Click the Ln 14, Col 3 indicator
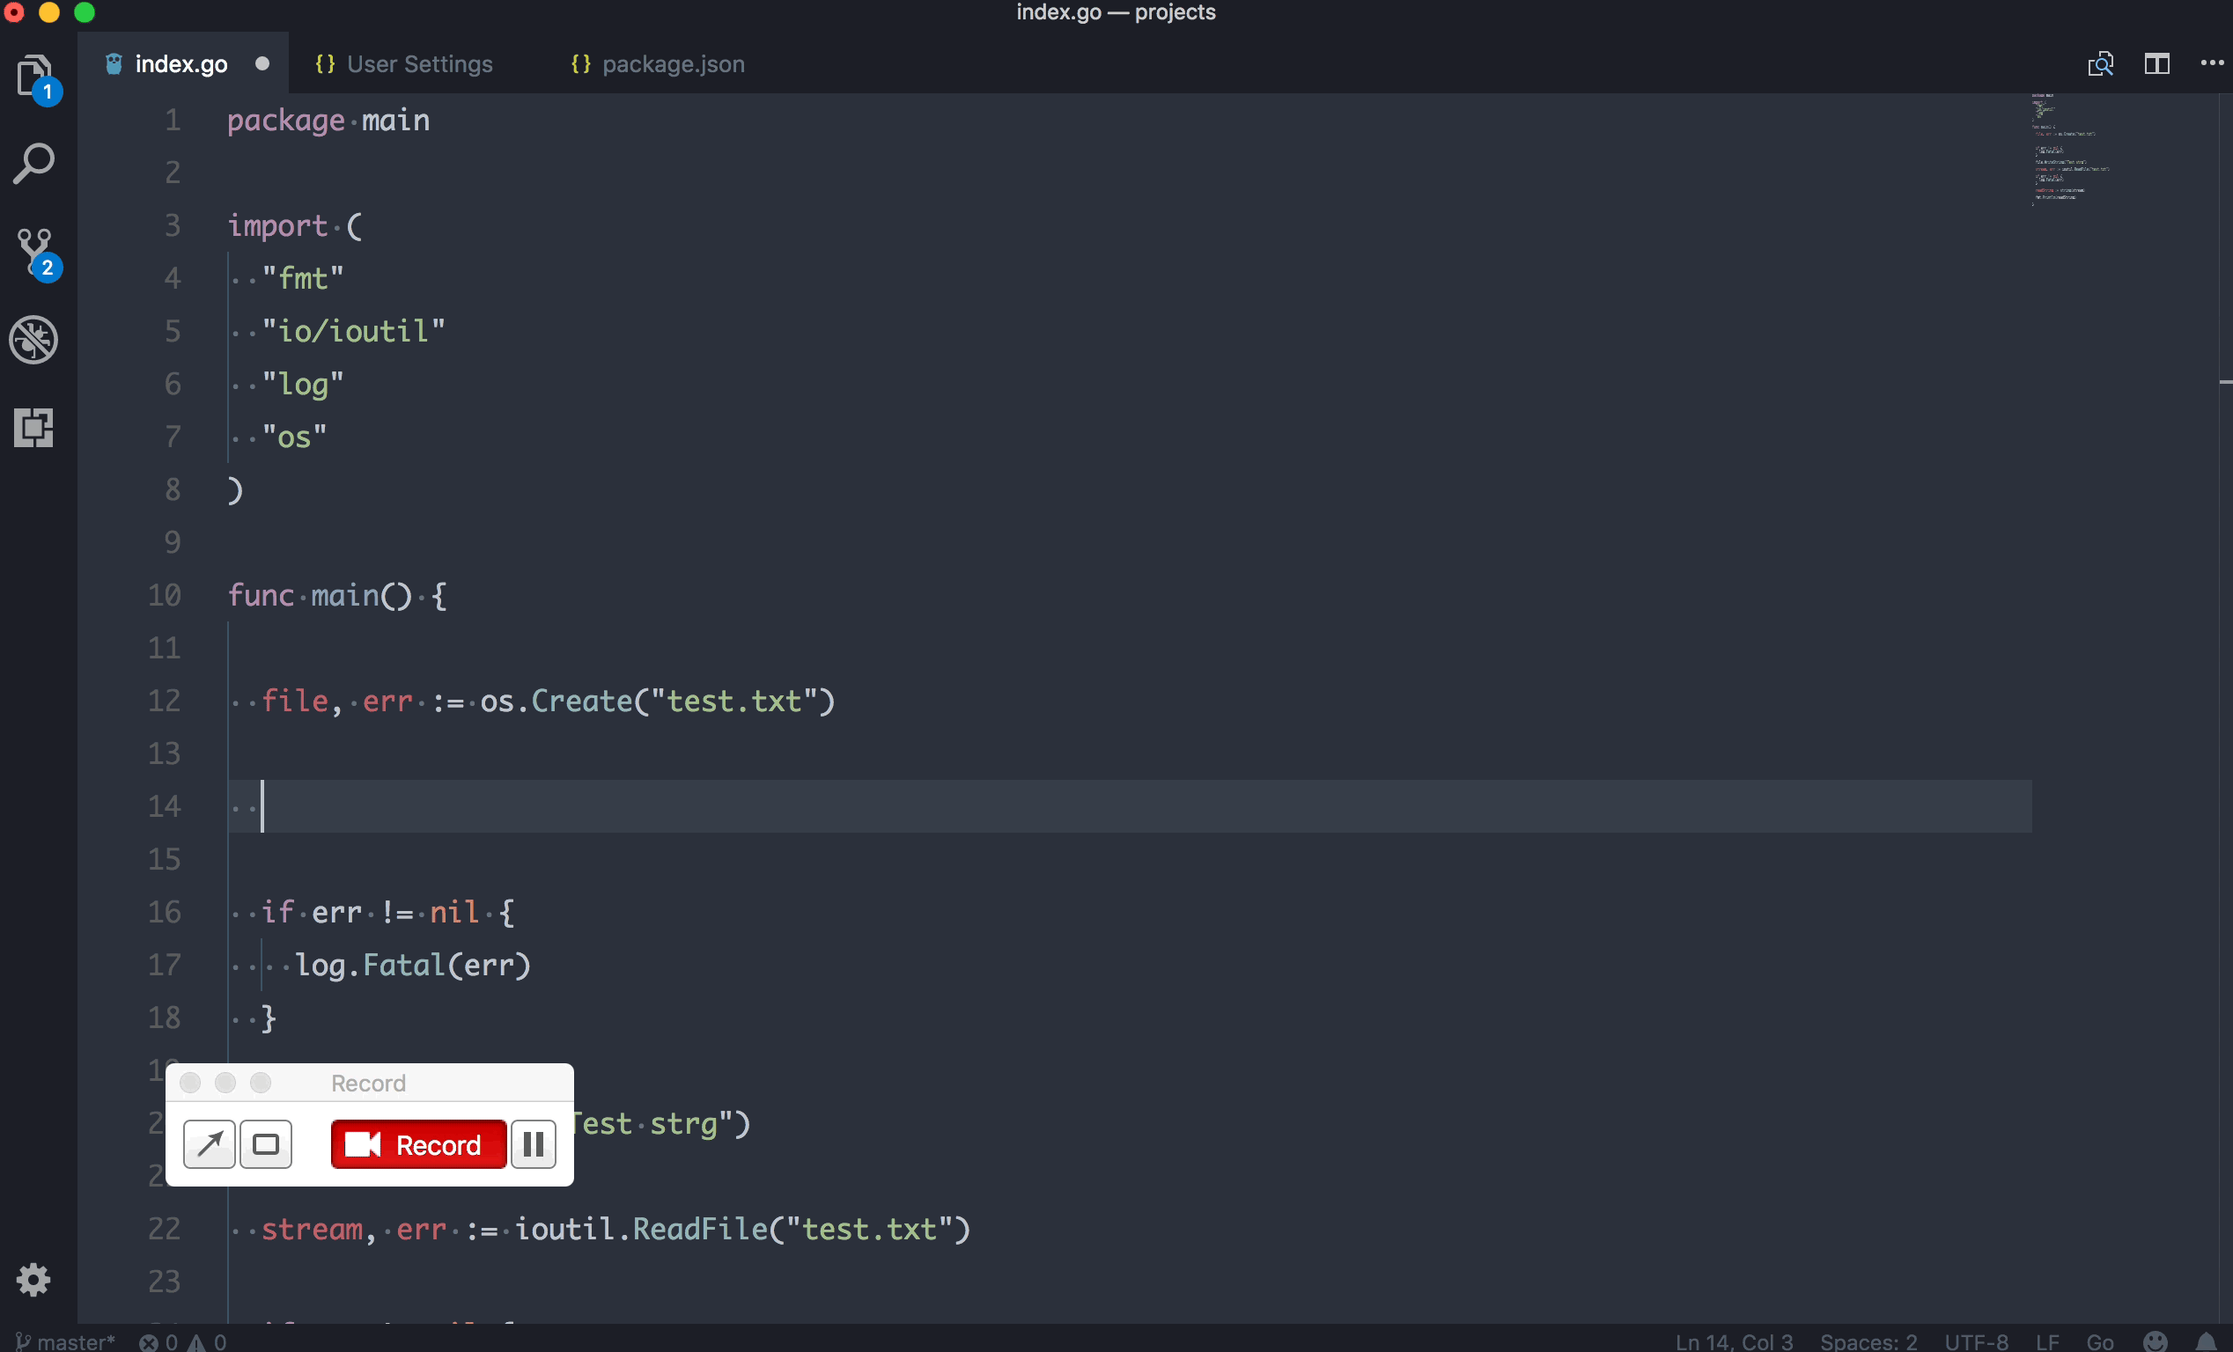The width and height of the screenshot is (2233, 1352). point(1733,1341)
